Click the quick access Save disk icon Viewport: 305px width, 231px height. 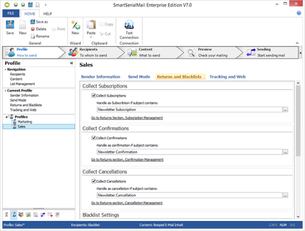30,5
